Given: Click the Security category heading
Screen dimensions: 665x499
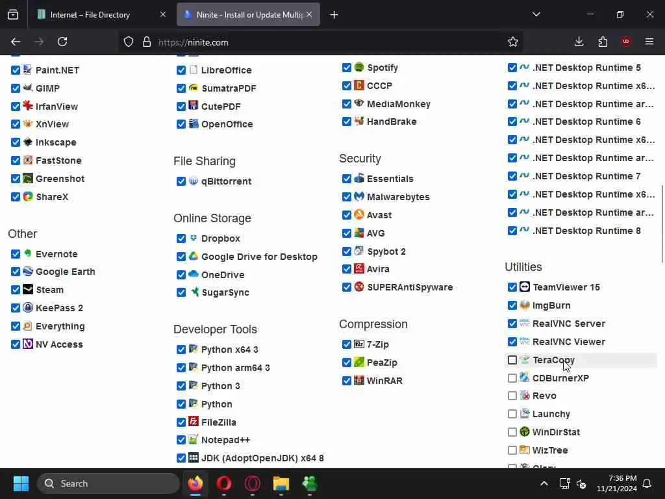Looking at the screenshot, I should [360, 159].
